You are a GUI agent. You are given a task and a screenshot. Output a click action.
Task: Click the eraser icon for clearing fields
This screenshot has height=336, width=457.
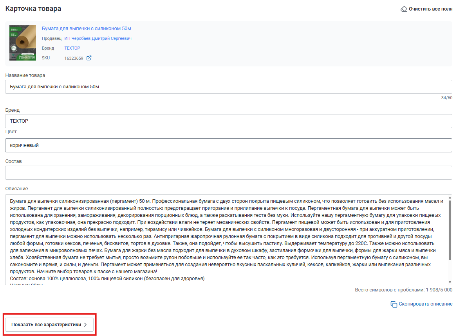(404, 9)
